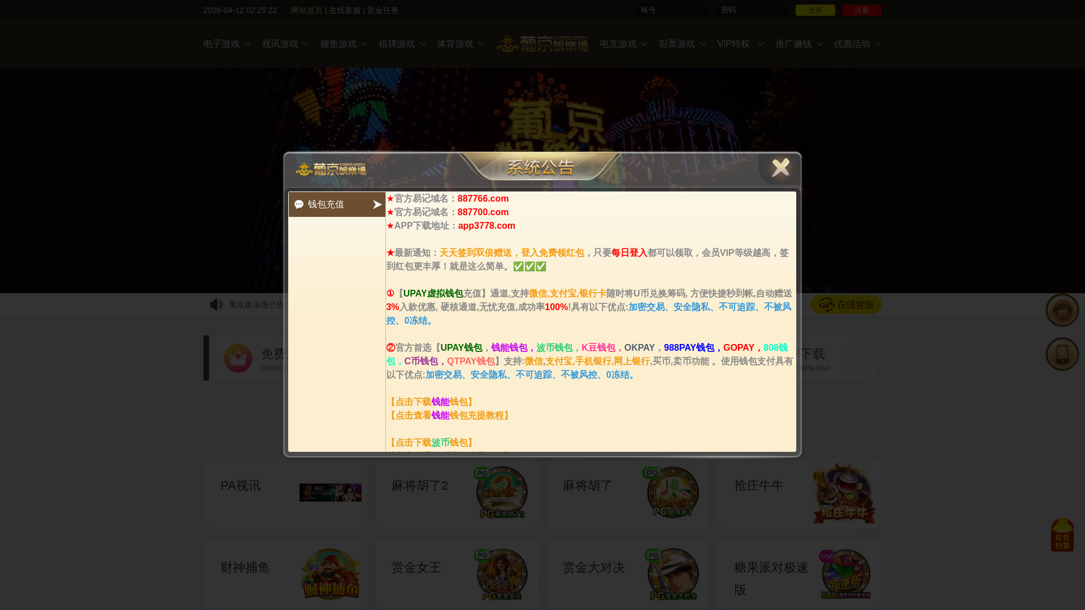
Task: Open the PA视讯 game card
Action: pos(285,493)
